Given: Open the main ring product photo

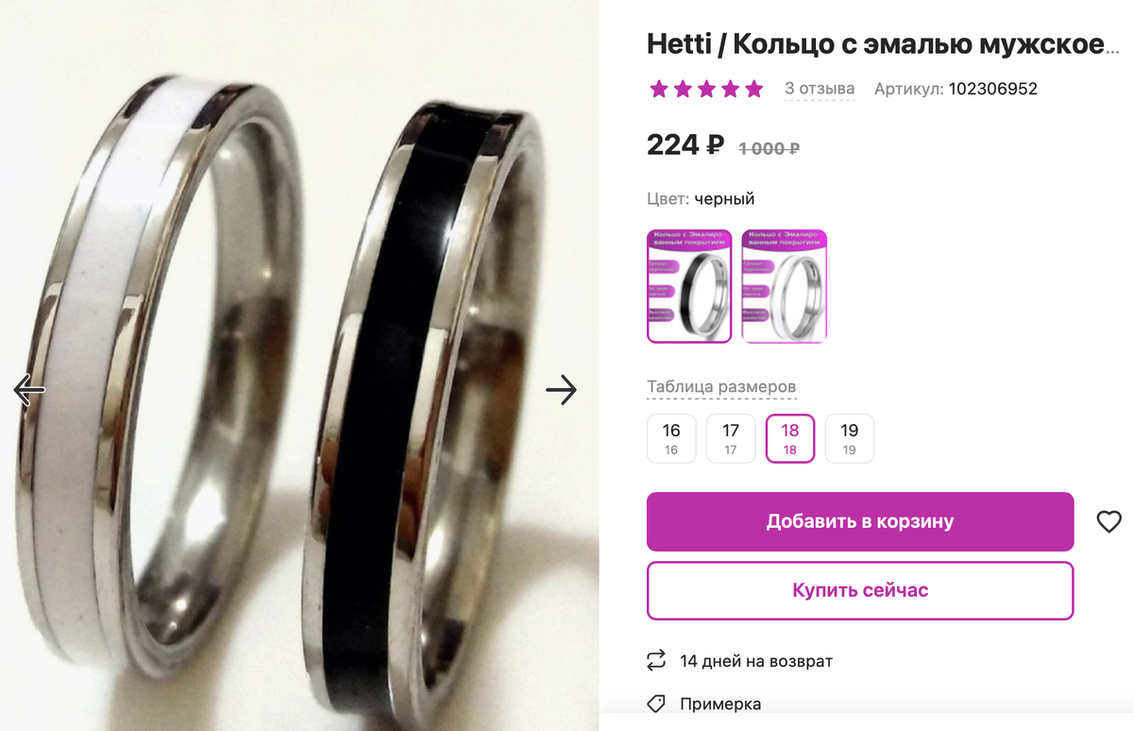Looking at the screenshot, I should [299, 365].
